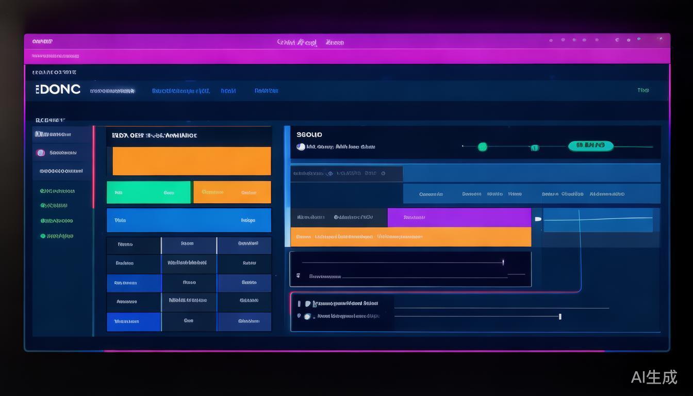Click the eye icon in the SGOUD panel row
The width and height of the screenshot is (693, 396).
tap(330, 174)
